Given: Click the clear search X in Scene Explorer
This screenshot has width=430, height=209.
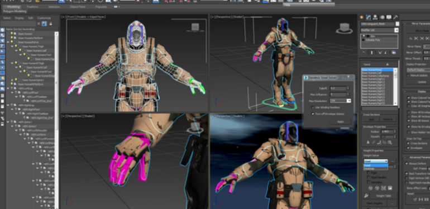Looking at the screenshot, I should [x=39, y=24].
